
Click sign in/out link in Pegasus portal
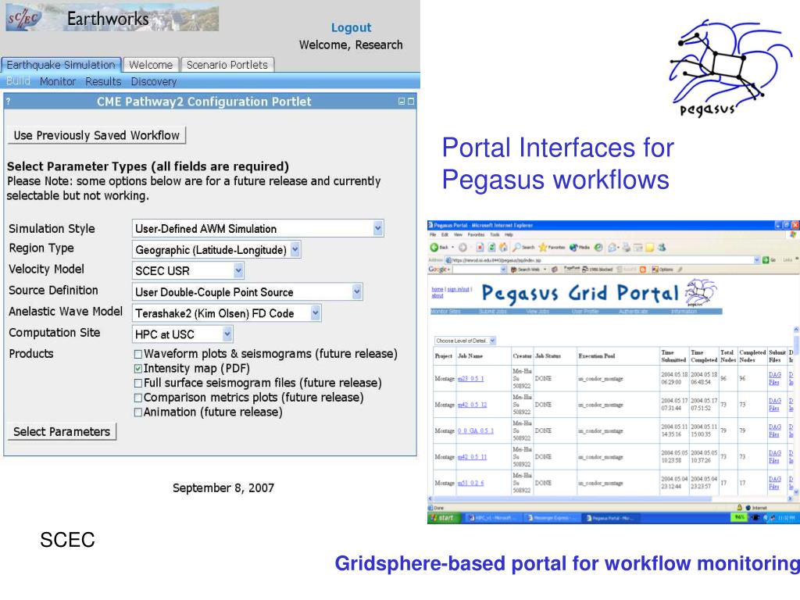coord(458,289)
